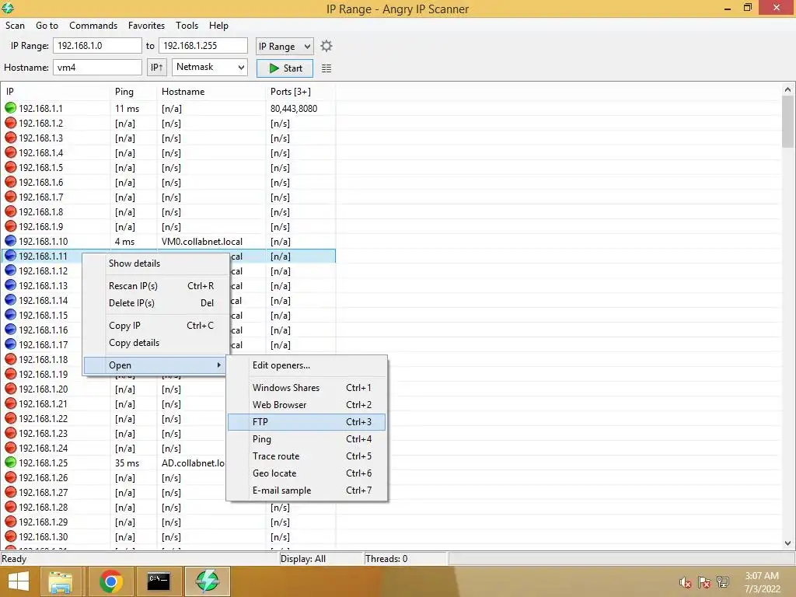
Task: Choose Show details from context menu
Action: coord(155,264)
